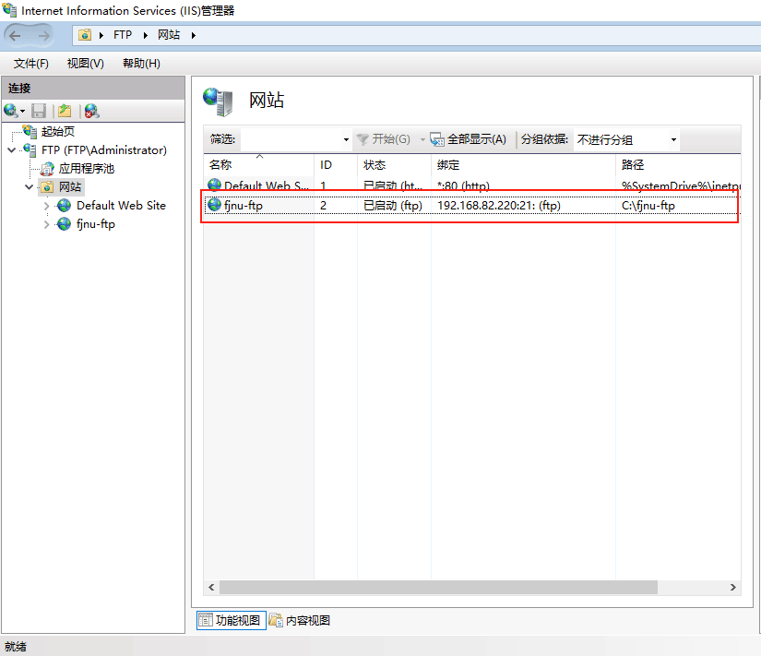Click FTP in the address breadcrumb
This screenshot has height=656, width=761.
(123, 35)
